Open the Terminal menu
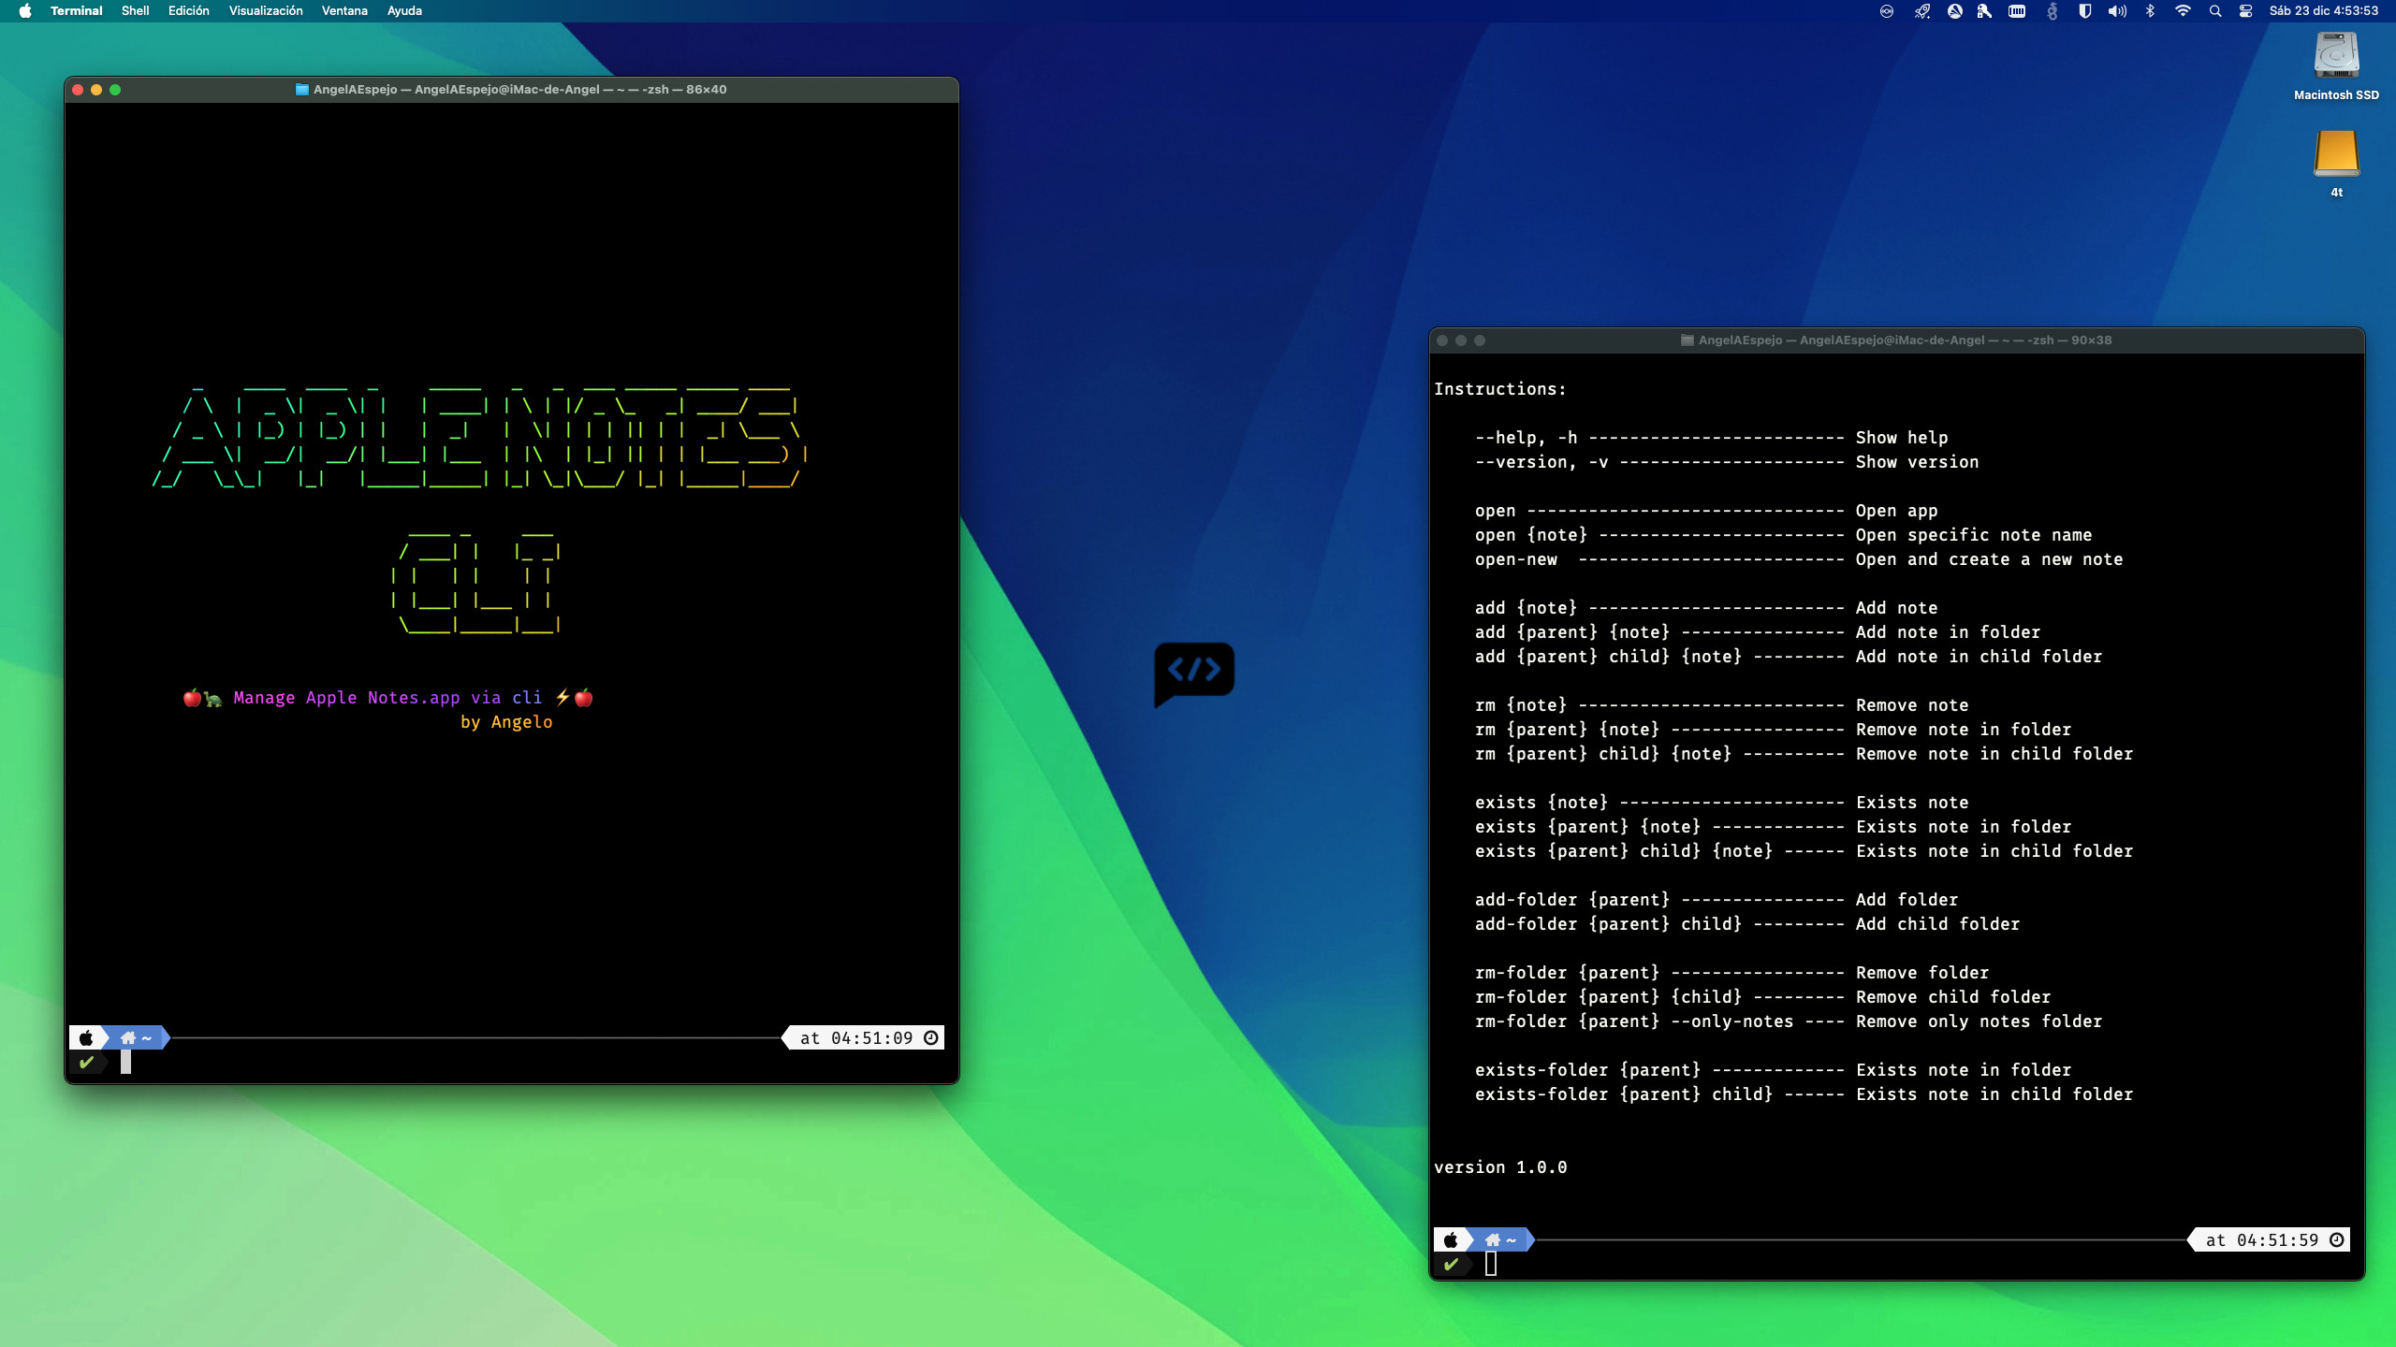2396x1347 pixels. point(77,11)
